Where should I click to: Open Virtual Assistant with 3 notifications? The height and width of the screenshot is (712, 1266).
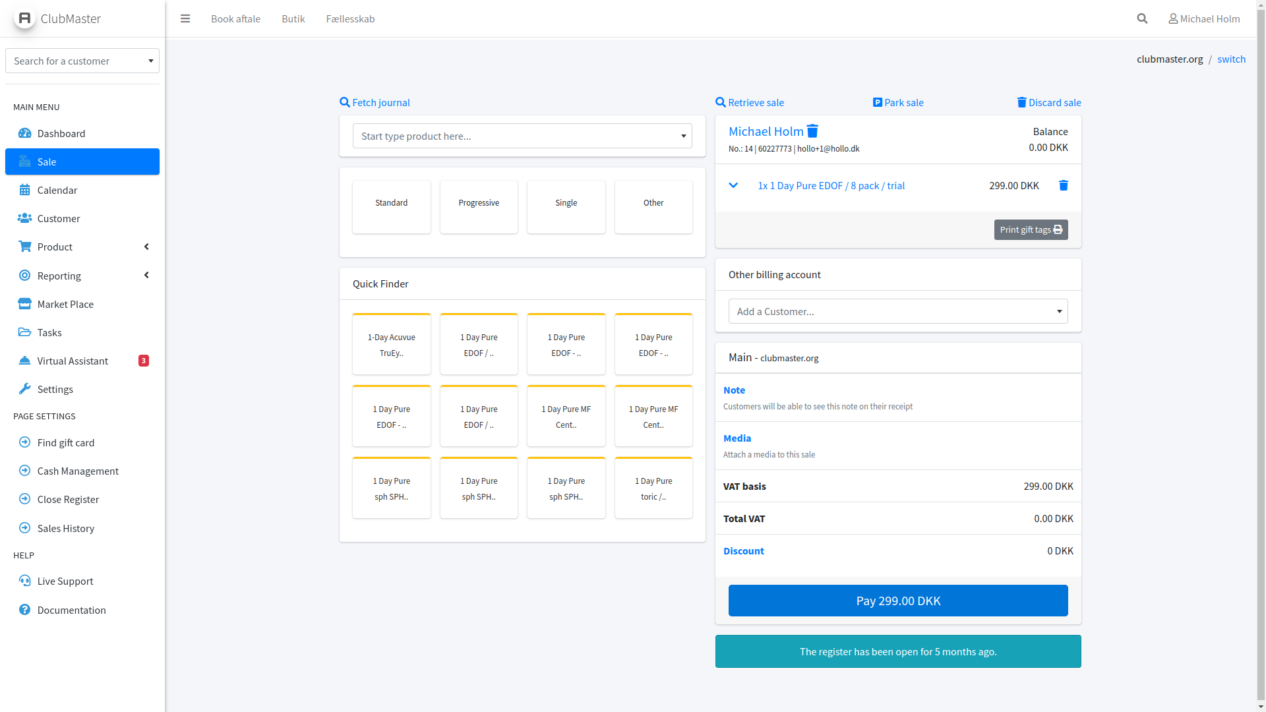pos(73,361)
